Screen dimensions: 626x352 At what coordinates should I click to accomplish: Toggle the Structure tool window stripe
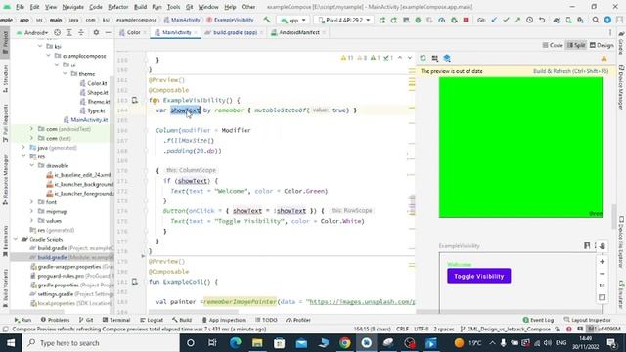click(x=5, y=79)
